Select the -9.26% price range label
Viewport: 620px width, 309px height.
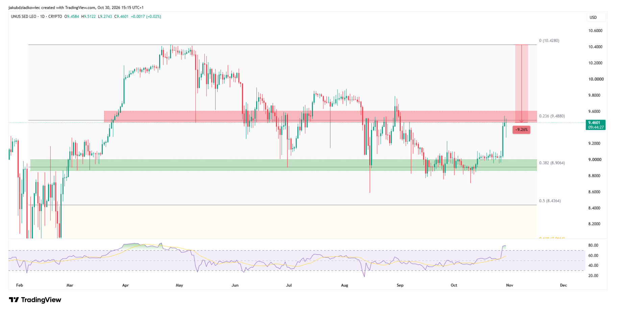tap(521, 130)
